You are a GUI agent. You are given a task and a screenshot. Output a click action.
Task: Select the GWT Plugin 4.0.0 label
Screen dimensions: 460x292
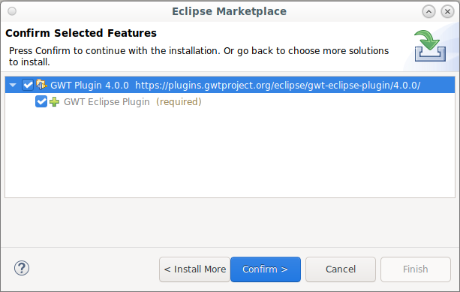[89, 86]
